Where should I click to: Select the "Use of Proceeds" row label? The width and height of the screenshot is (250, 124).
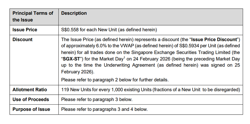pos(30,99)
